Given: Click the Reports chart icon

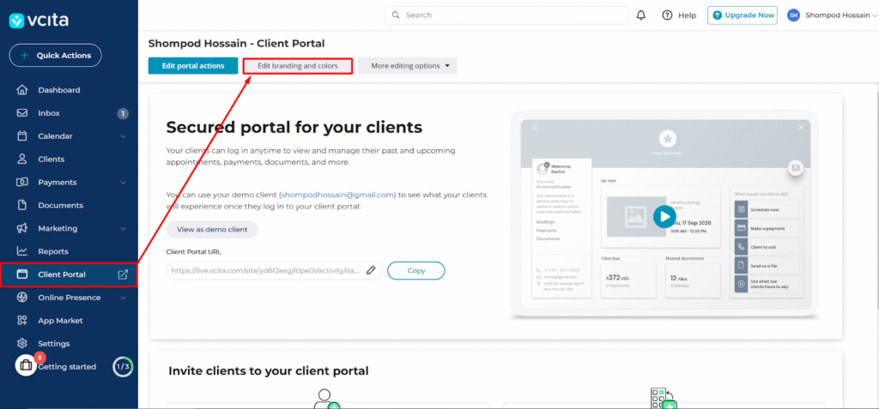Looking at the screenshot, I should point(21,251).
